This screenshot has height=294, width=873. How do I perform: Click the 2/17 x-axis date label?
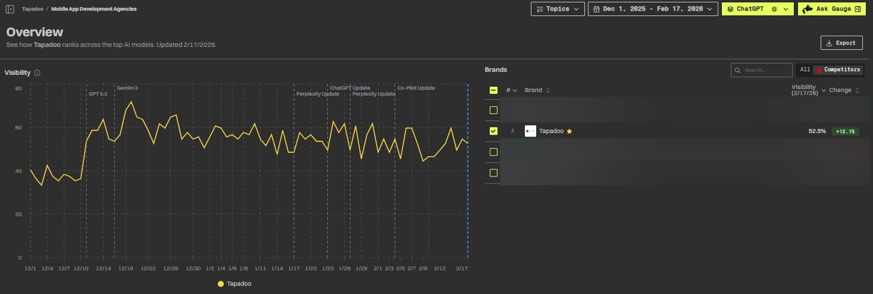[x=462, y=268]
